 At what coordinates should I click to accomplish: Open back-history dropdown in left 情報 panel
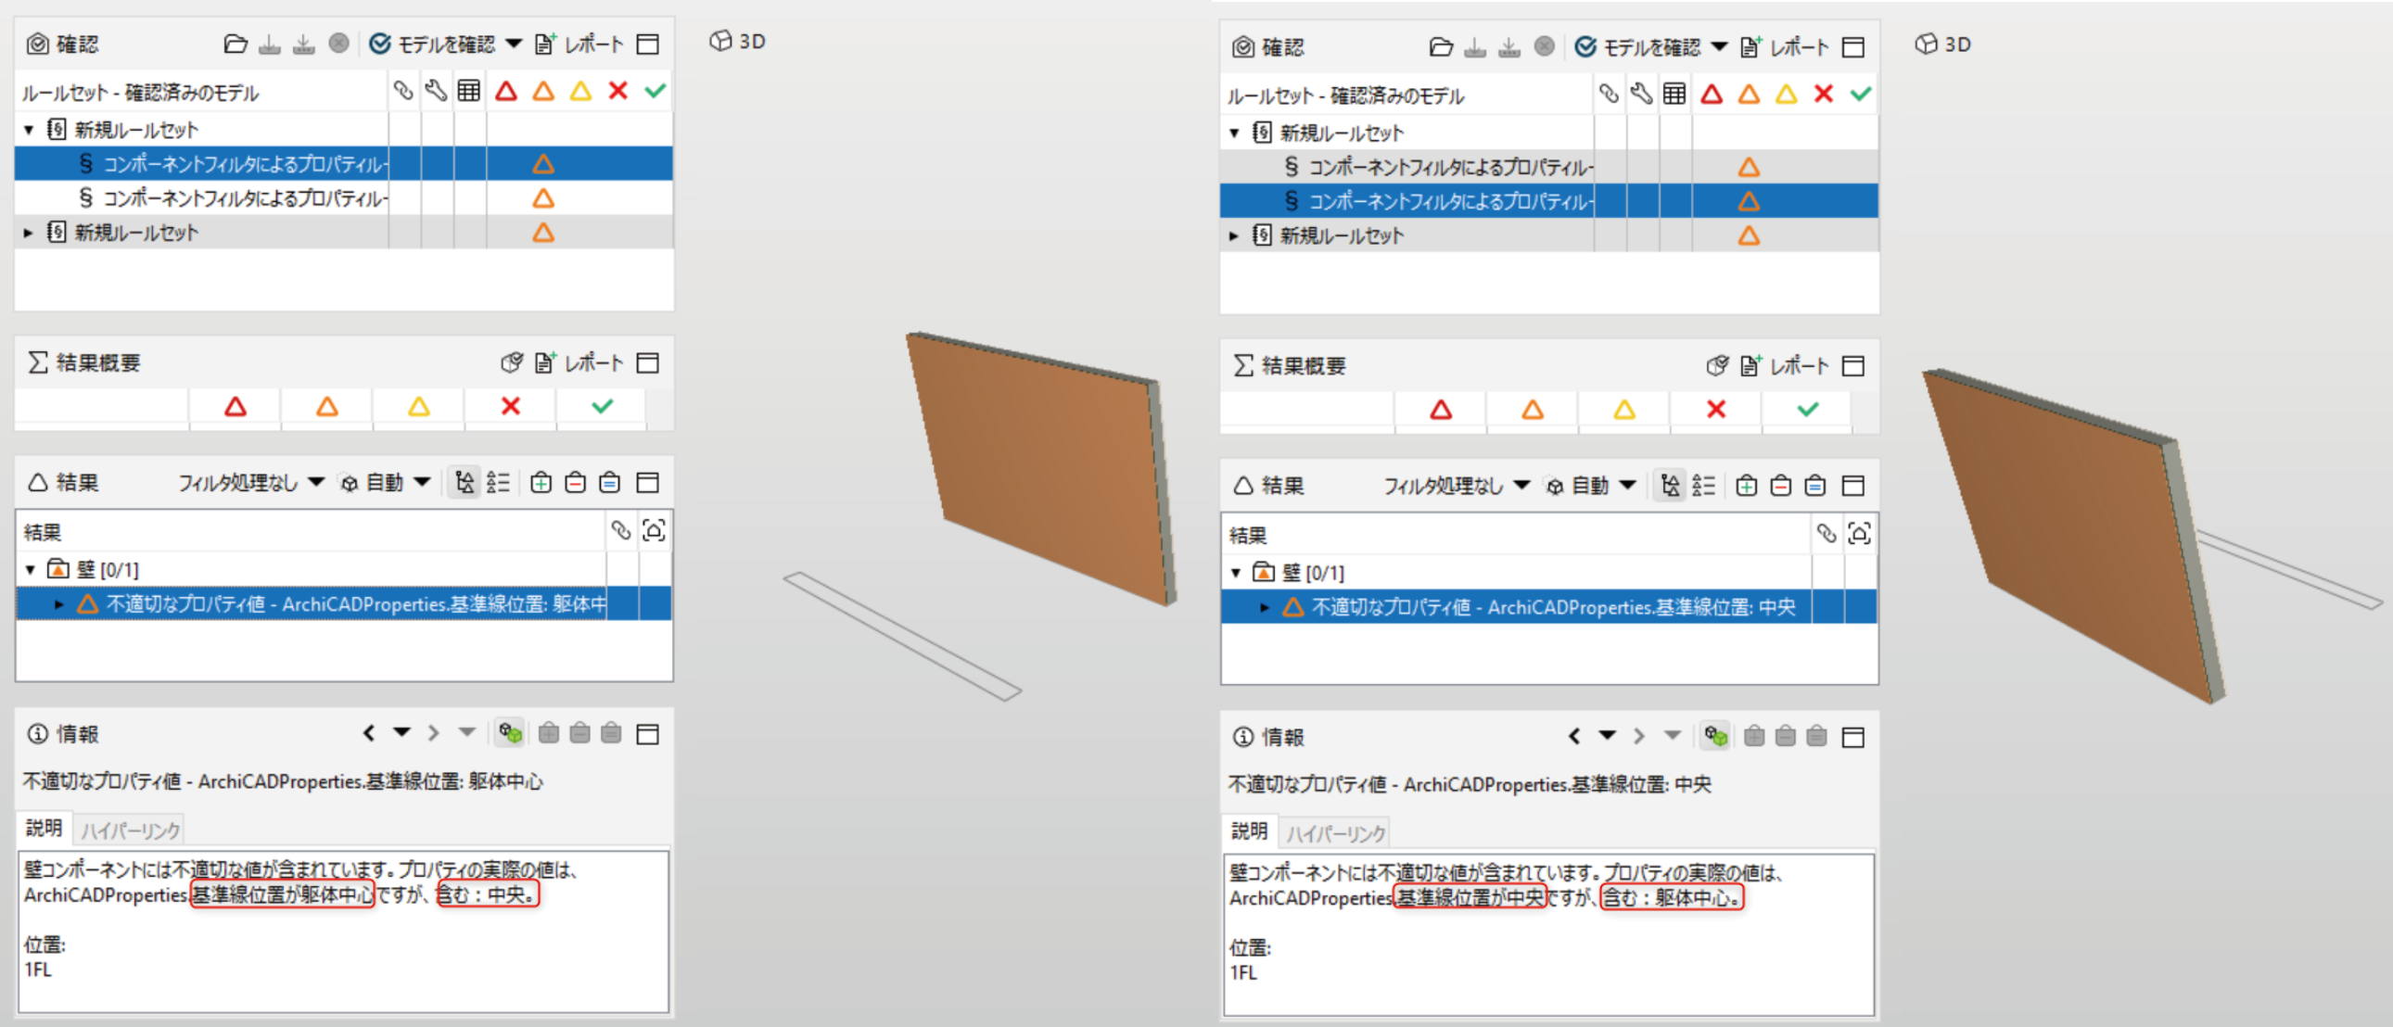(401, 732)
